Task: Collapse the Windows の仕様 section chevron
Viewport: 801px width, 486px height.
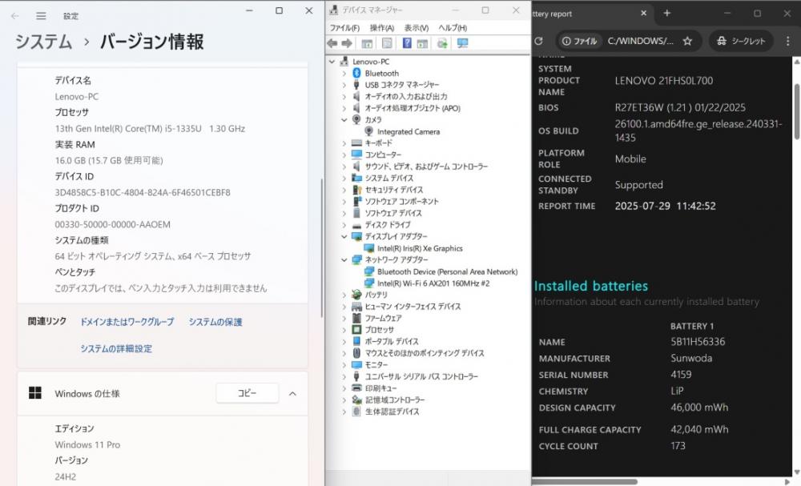Action: (292, 394)
